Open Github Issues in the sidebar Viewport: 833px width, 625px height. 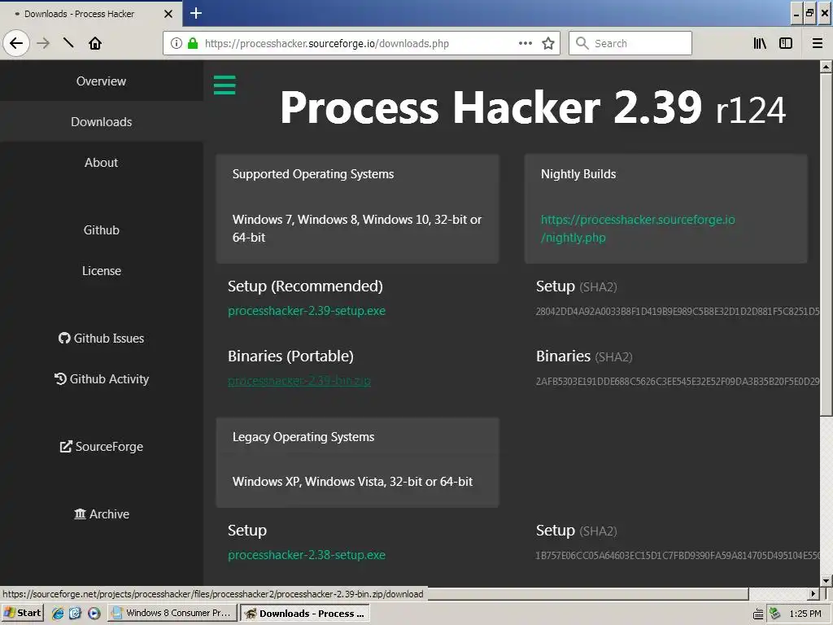101,339
